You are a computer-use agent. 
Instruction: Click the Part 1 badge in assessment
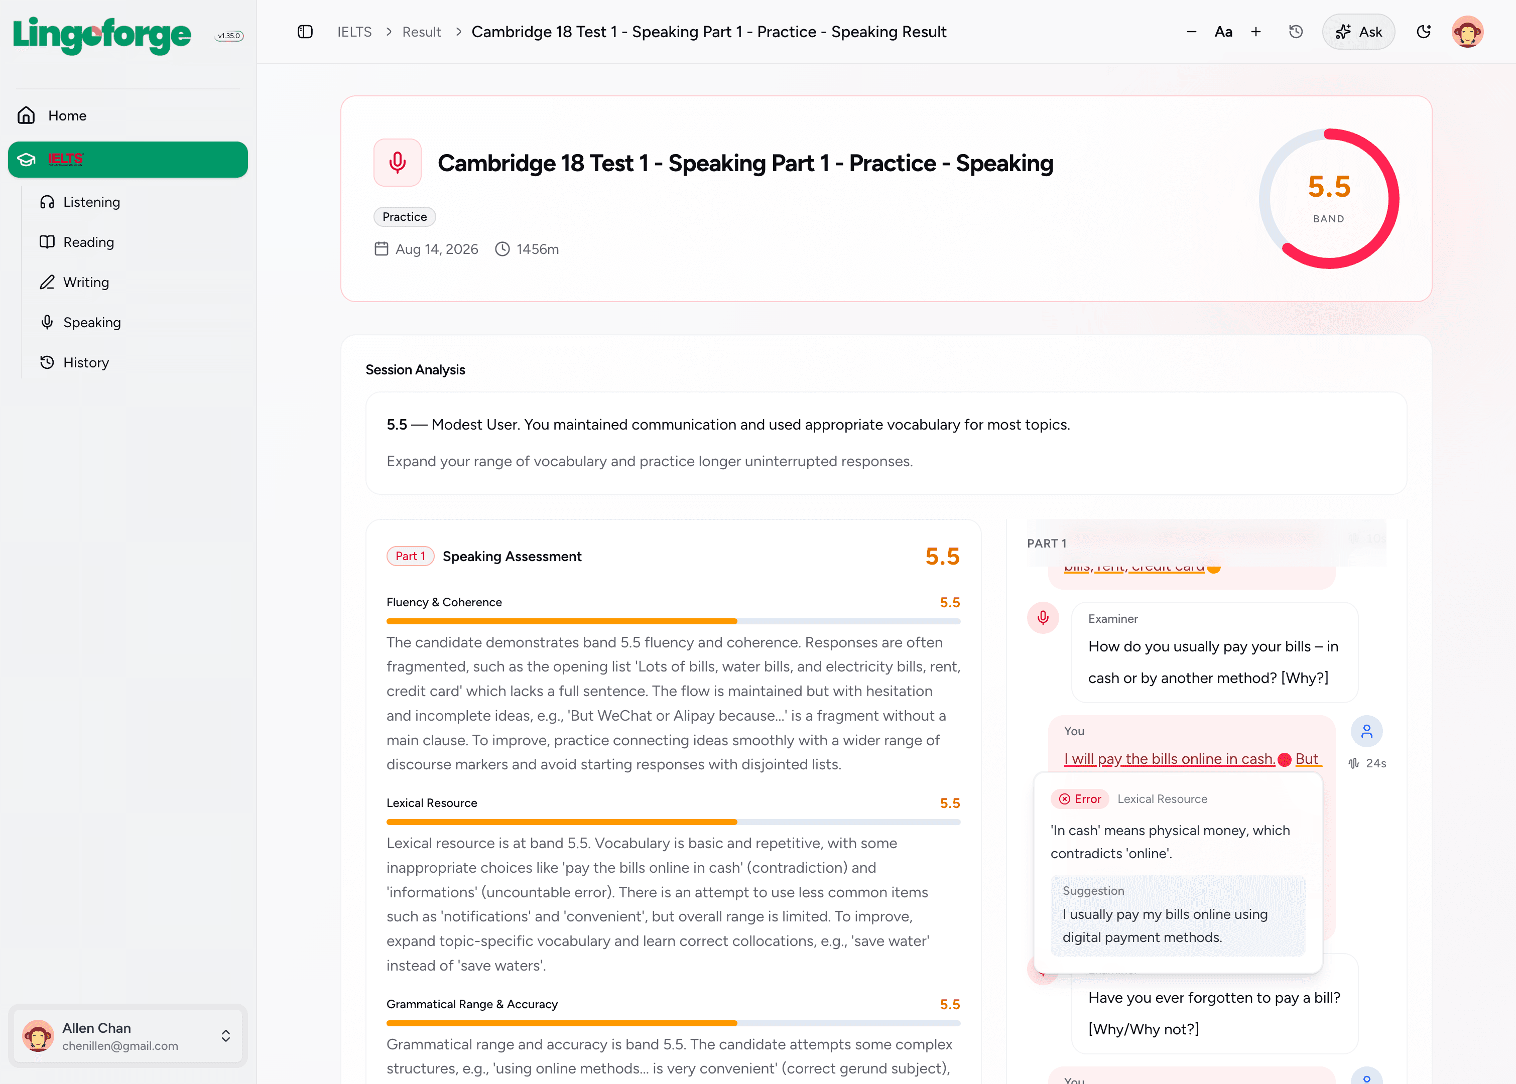[411, 556]
